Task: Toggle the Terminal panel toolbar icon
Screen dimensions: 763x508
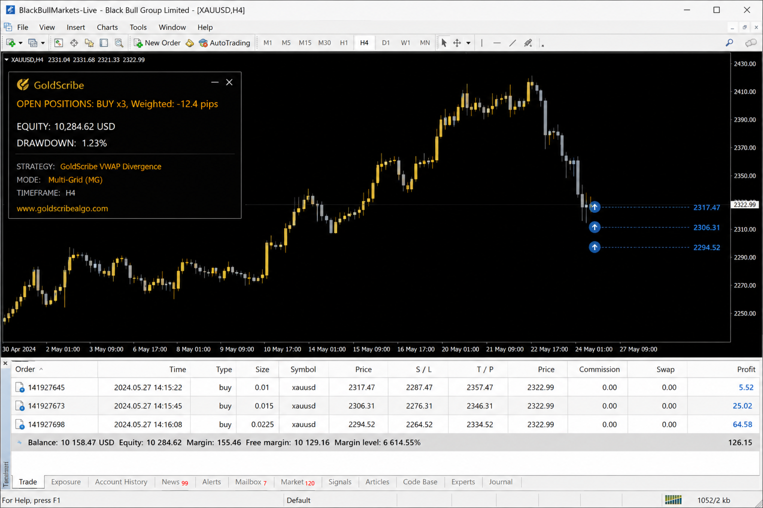Action: [104, 43]
